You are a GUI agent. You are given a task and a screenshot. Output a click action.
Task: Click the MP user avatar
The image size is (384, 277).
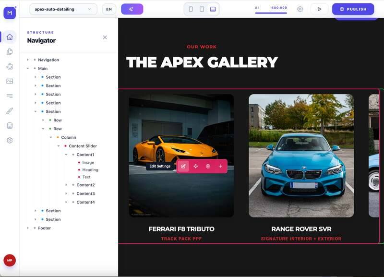[10, 260]
